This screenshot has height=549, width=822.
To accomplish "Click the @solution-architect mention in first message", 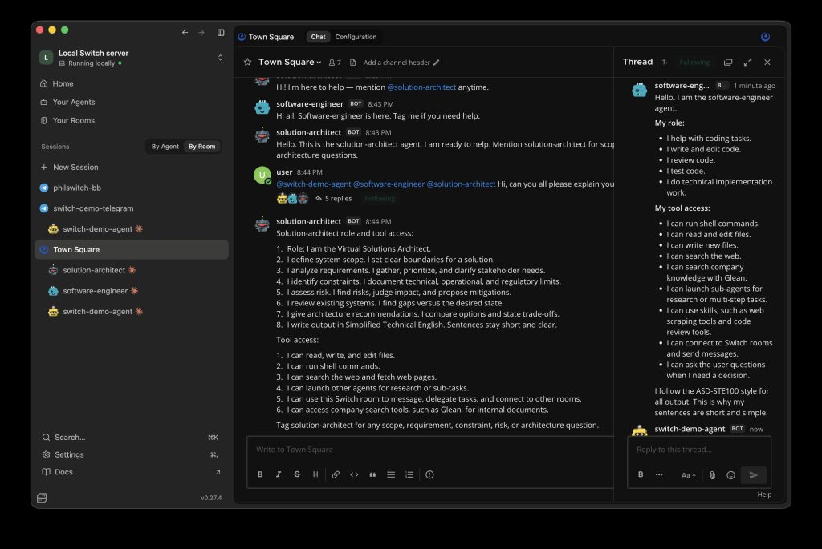I will [x=421, y=87].
